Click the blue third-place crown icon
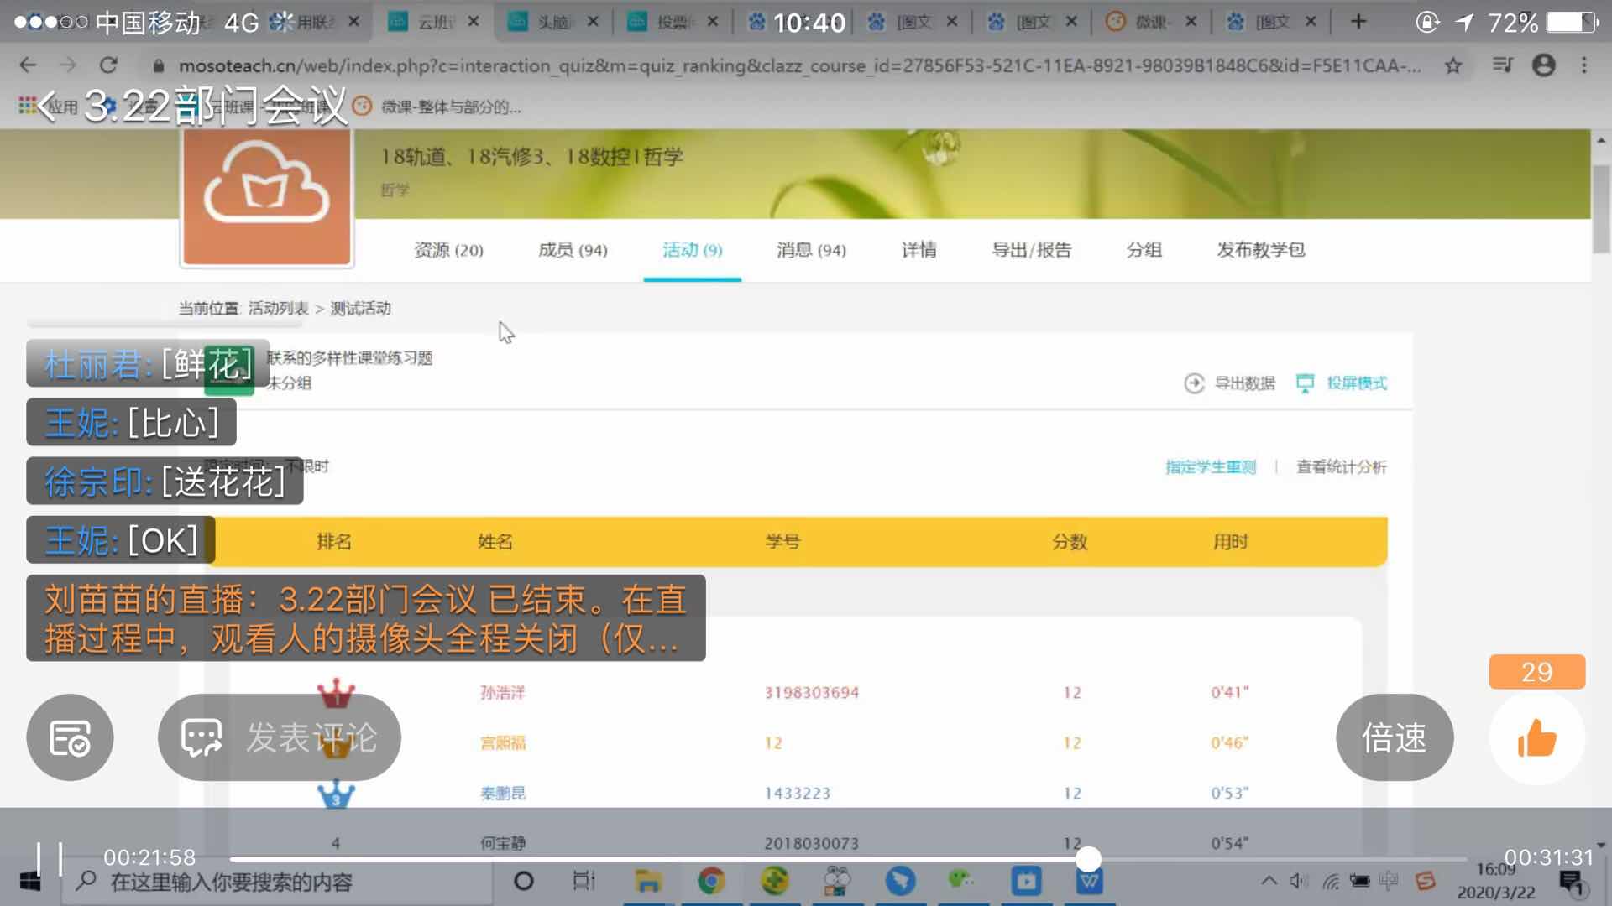This screenshot has width=1612, height=906. tap(336, 794)
